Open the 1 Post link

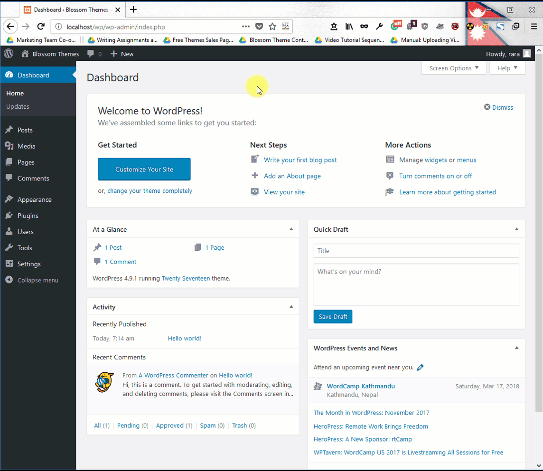pyautogui.click(x=113, y=248)
